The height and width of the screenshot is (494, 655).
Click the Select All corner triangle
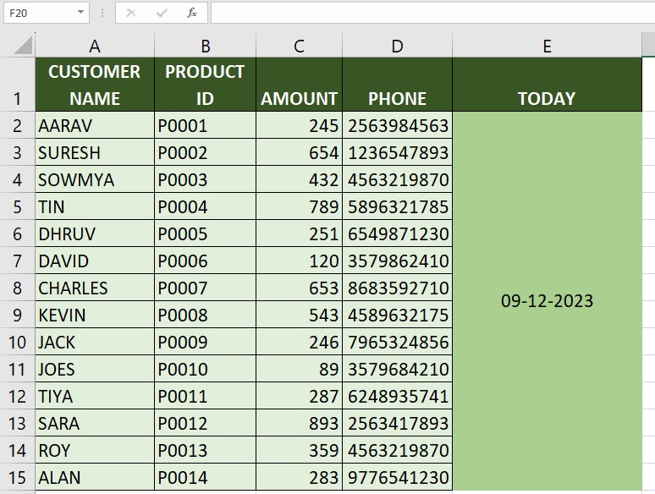point(23,46)
